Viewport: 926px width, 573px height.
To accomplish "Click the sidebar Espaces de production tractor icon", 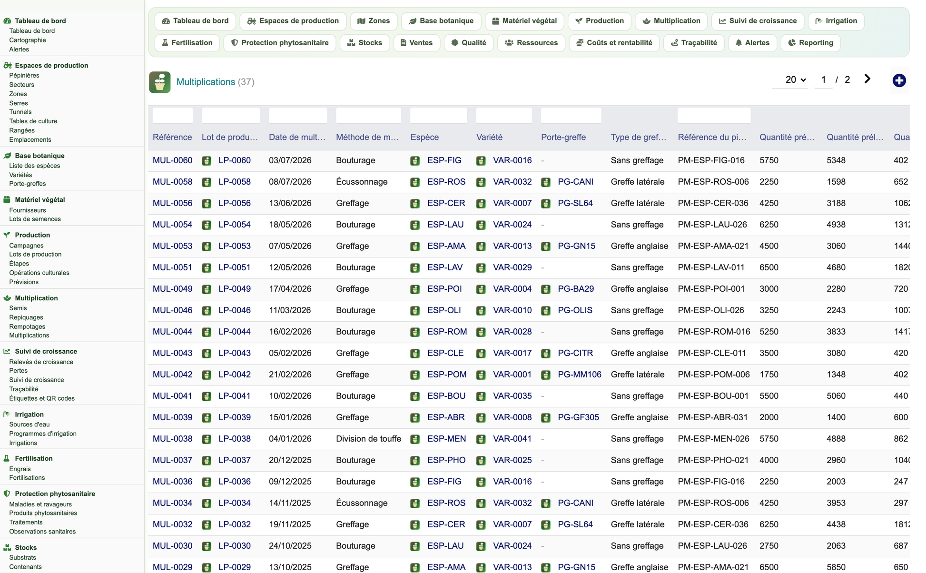I will 7,66.
